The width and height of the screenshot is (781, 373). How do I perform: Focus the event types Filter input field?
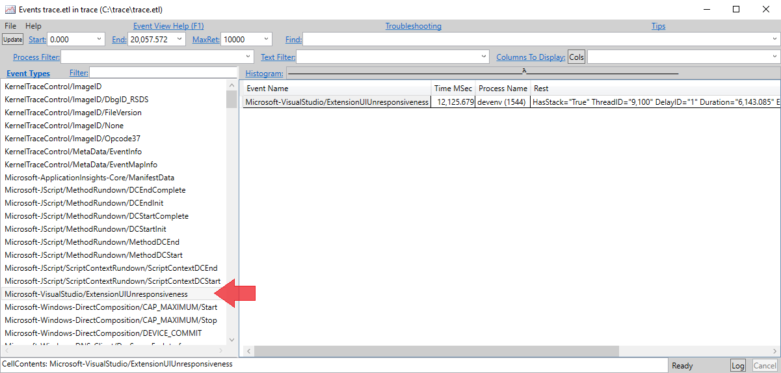click(163, 73)
